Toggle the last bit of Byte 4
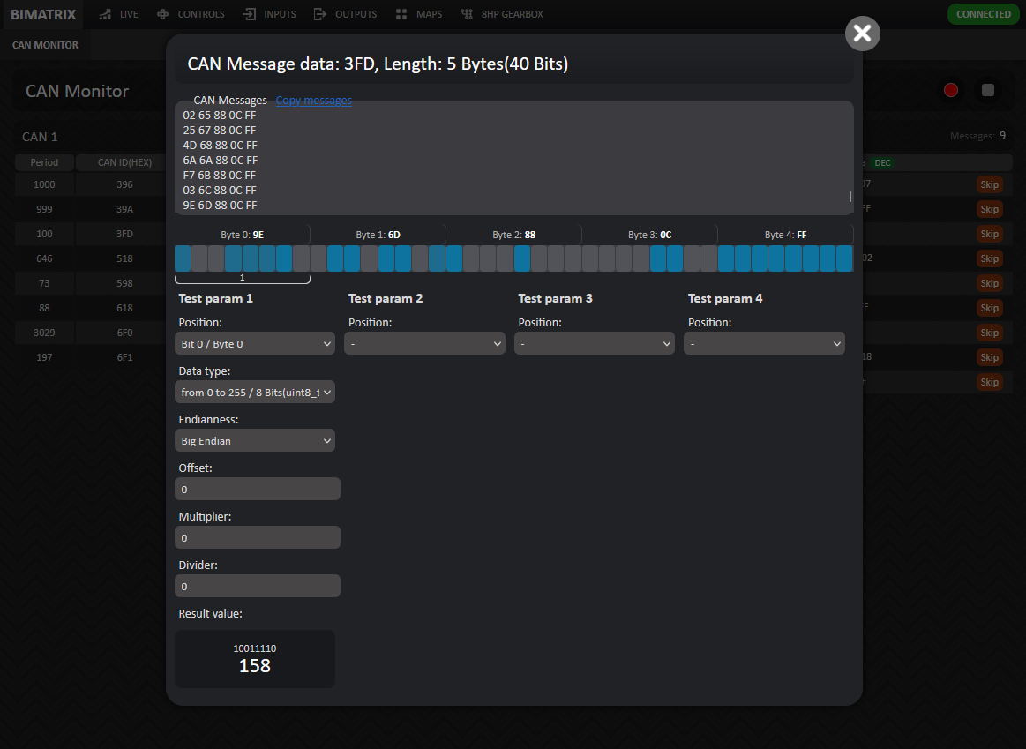This screenshot has height=749, width=1026. pyautogui.click(x=844, y=258)
